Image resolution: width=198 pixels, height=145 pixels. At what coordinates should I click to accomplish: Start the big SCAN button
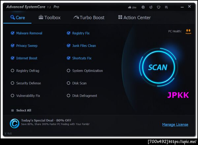tap(158, 67)
